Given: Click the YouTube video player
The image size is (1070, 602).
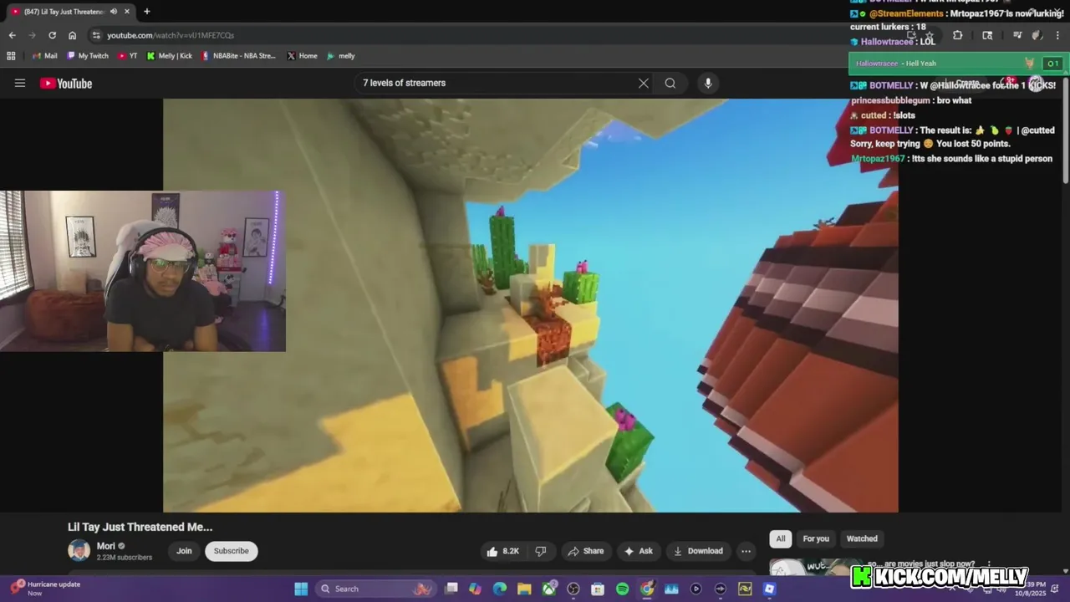Looking at the screenshot, I should 531,305.
